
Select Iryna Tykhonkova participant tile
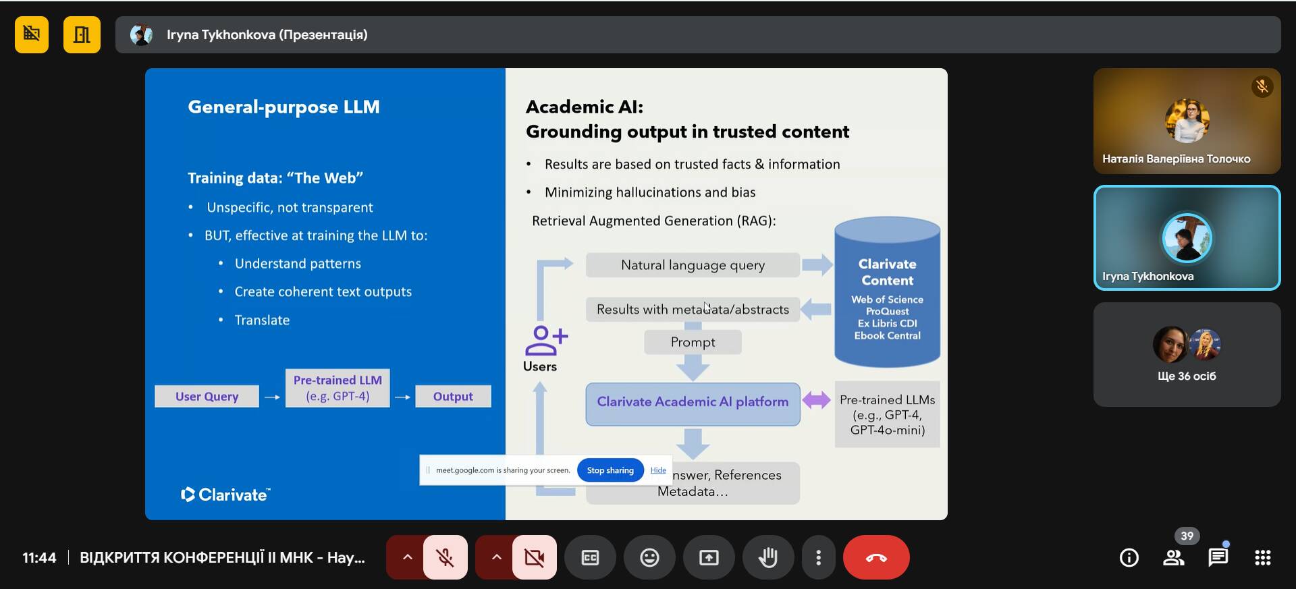[1187, 238]
